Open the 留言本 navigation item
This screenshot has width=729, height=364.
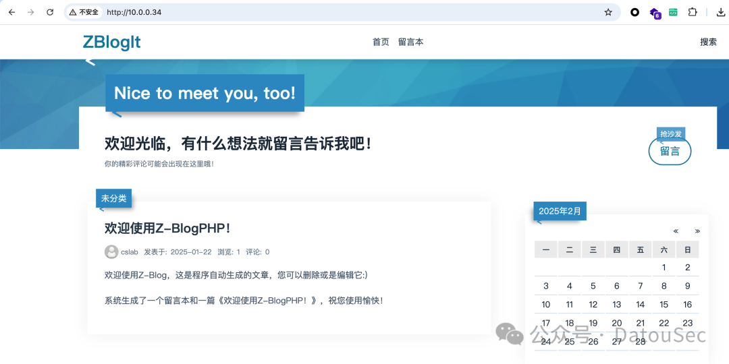pyautogui.click(x=411, y=42)
